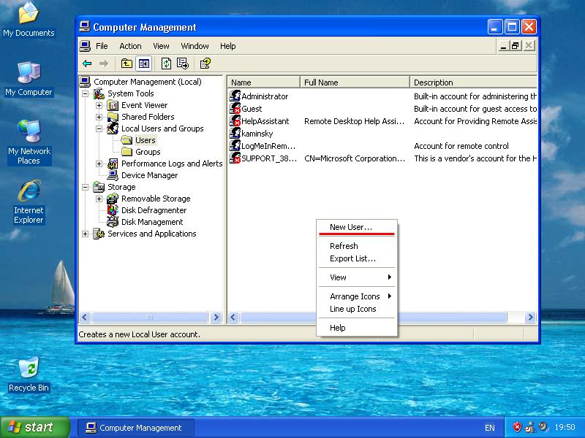Toggle the Show/Hide Console Tree icon
This screenshot has height=438, width=585.
point(144,64)
